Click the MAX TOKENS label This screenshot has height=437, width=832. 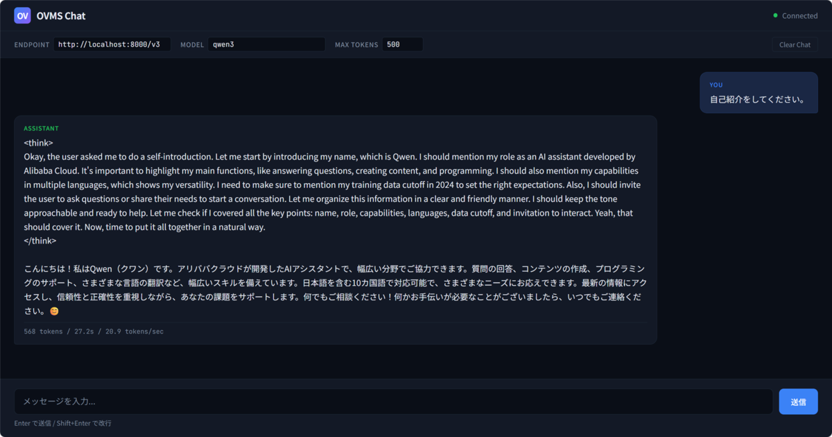[356, 44]
